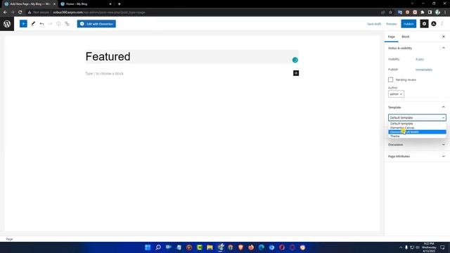
Task: Click the Featured page title field
Action: (192, 56)
